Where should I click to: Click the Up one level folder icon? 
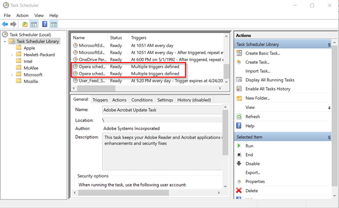pyautogui.click(x=25, y=24)
